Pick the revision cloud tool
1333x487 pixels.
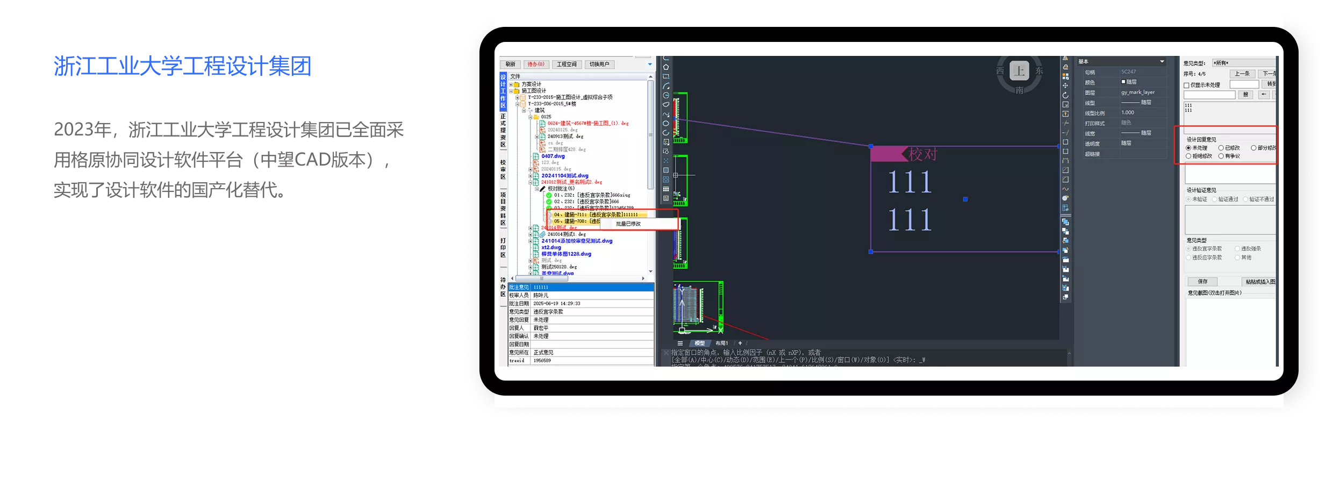pos(666,104)
